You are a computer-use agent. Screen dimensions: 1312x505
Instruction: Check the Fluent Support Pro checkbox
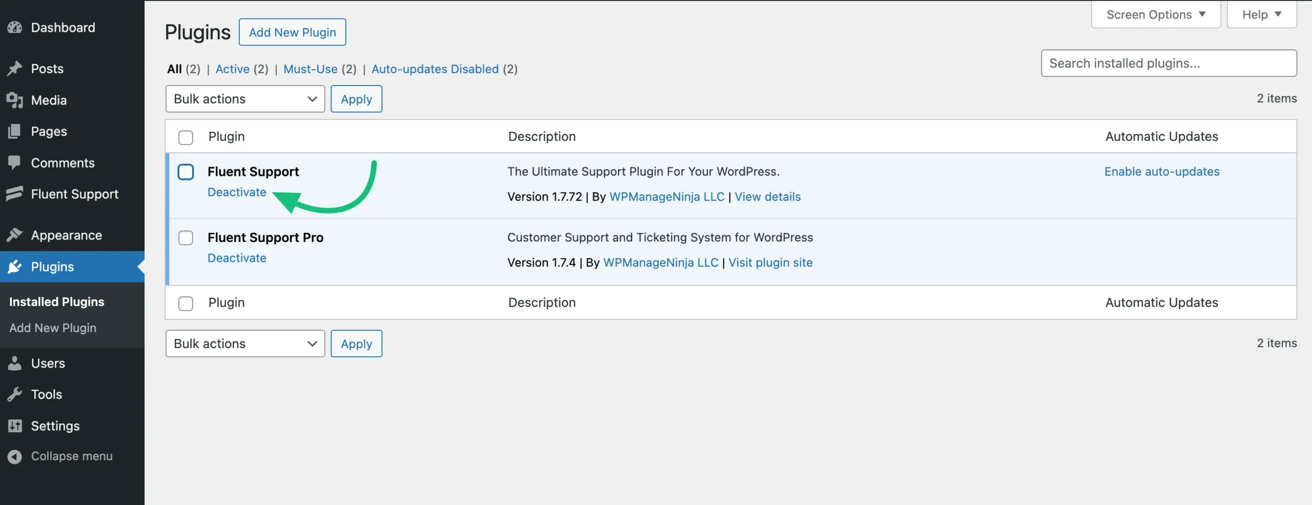point(186,237)
